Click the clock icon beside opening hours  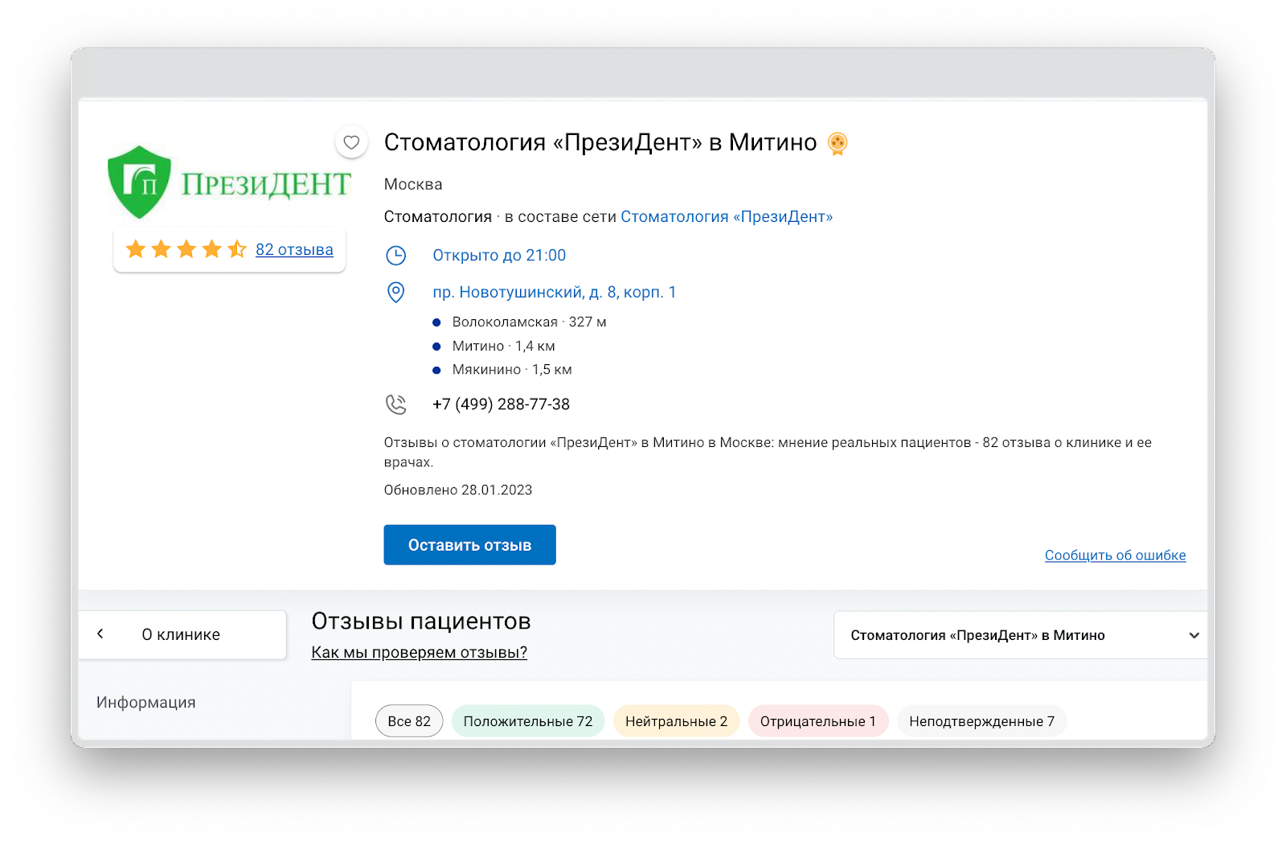pos(396,256)
